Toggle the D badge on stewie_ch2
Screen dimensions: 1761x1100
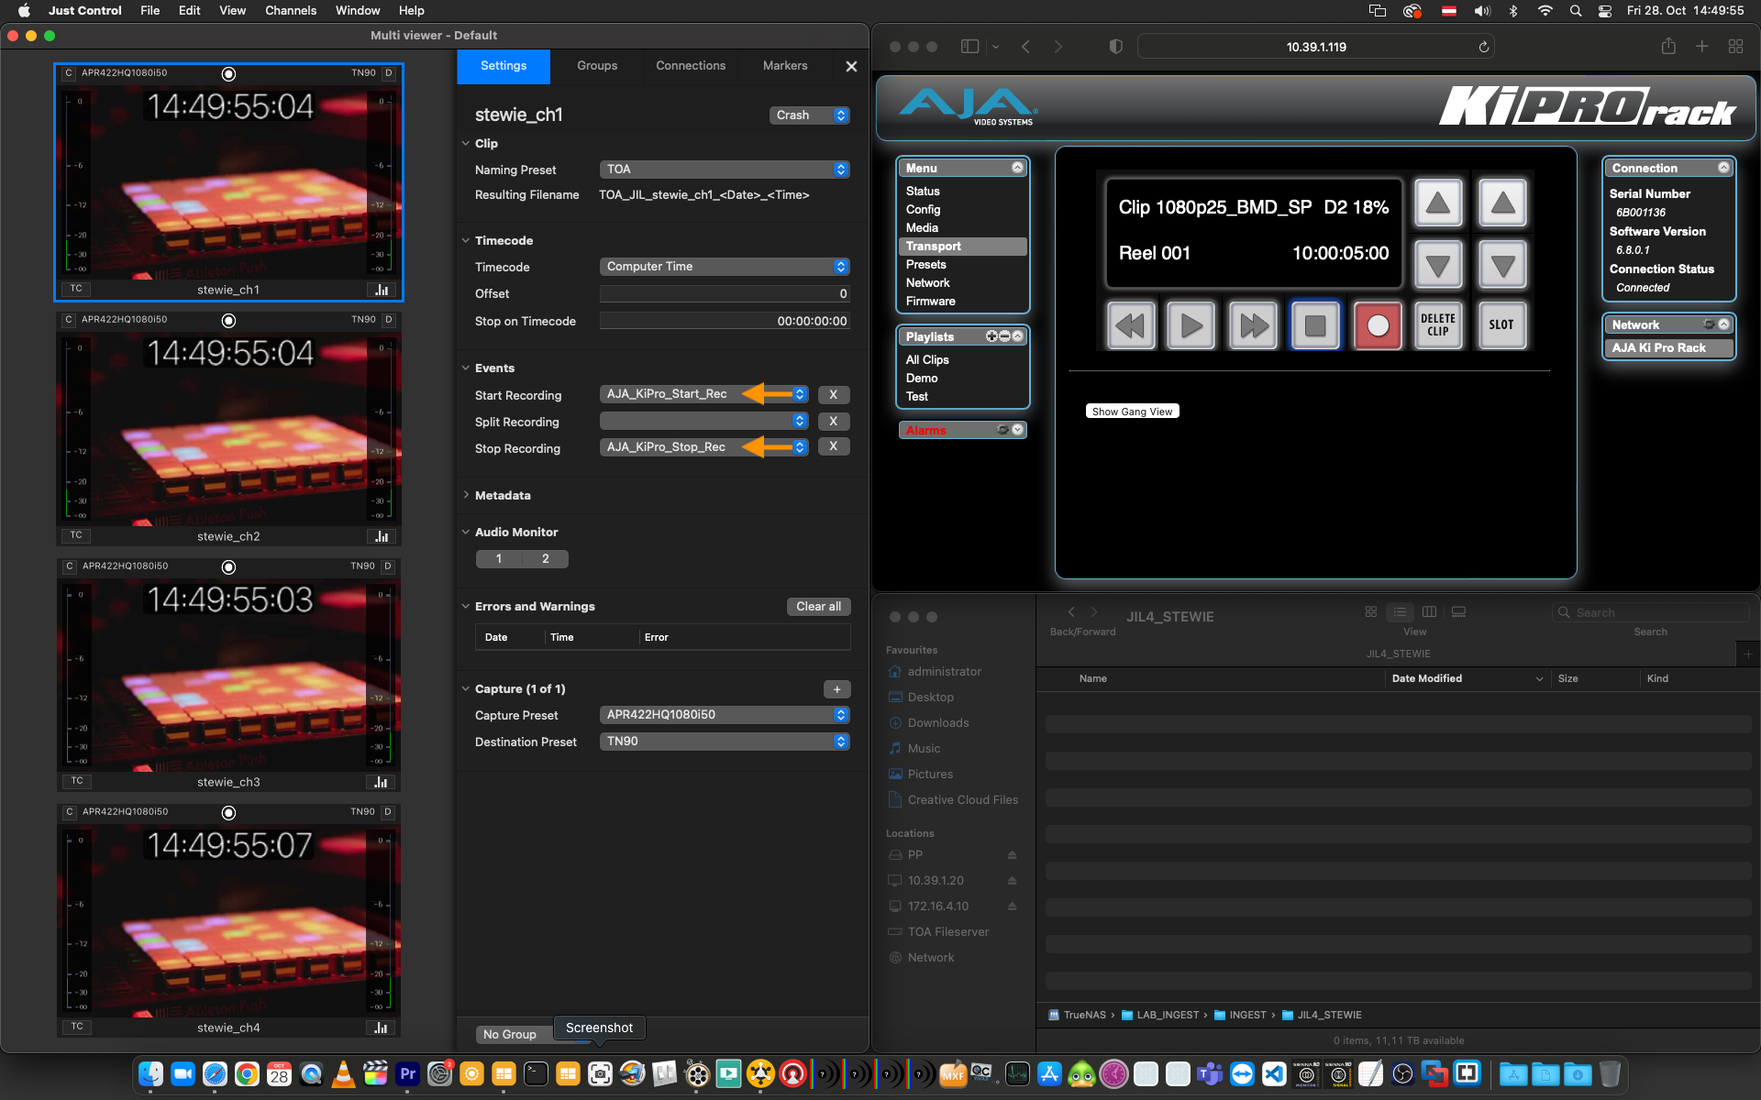[388, 319]
